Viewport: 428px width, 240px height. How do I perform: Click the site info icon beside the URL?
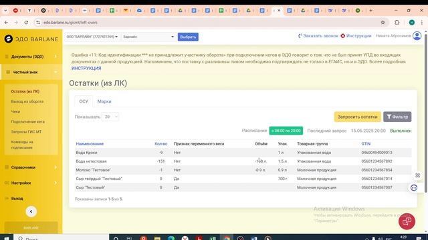pyautogui.click(x=38, y=22)
